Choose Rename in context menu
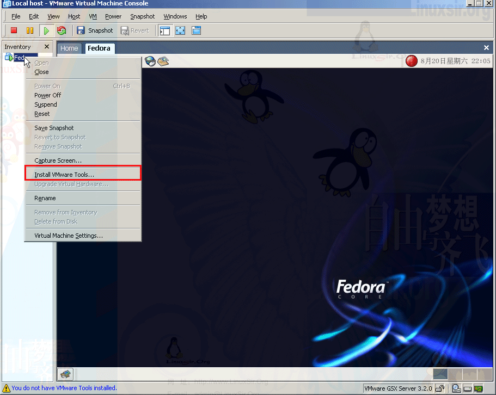Image resolution: width=496 pixels, height=395 pixels. pos(83,198)
